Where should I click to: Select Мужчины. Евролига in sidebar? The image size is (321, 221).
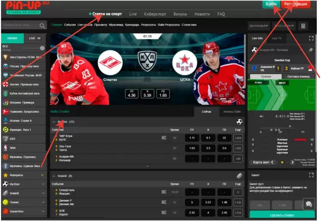point(24,157)
